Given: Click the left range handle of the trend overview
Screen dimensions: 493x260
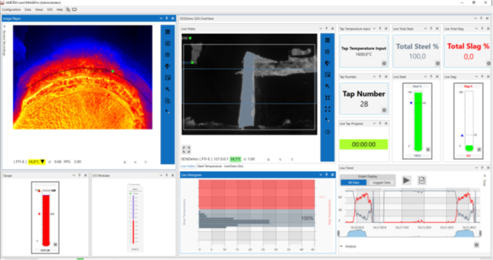Looking at the screenshot, I should (339, 234).
